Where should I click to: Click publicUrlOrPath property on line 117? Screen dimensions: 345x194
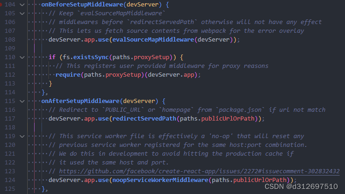(x=228, y=119)
